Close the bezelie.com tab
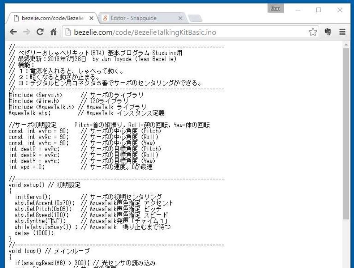 pos(91,18)
